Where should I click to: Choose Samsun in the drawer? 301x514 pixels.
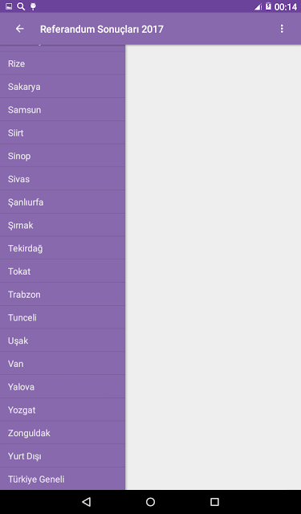click(63, 110)
